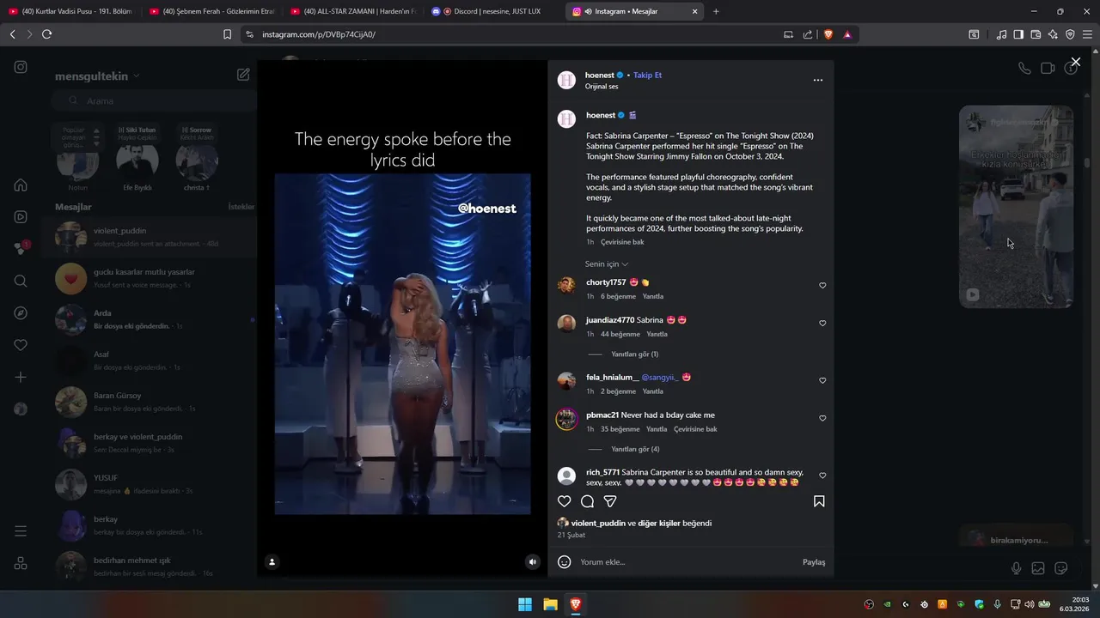Open Brave playlist music note icon

point(1001,34)
